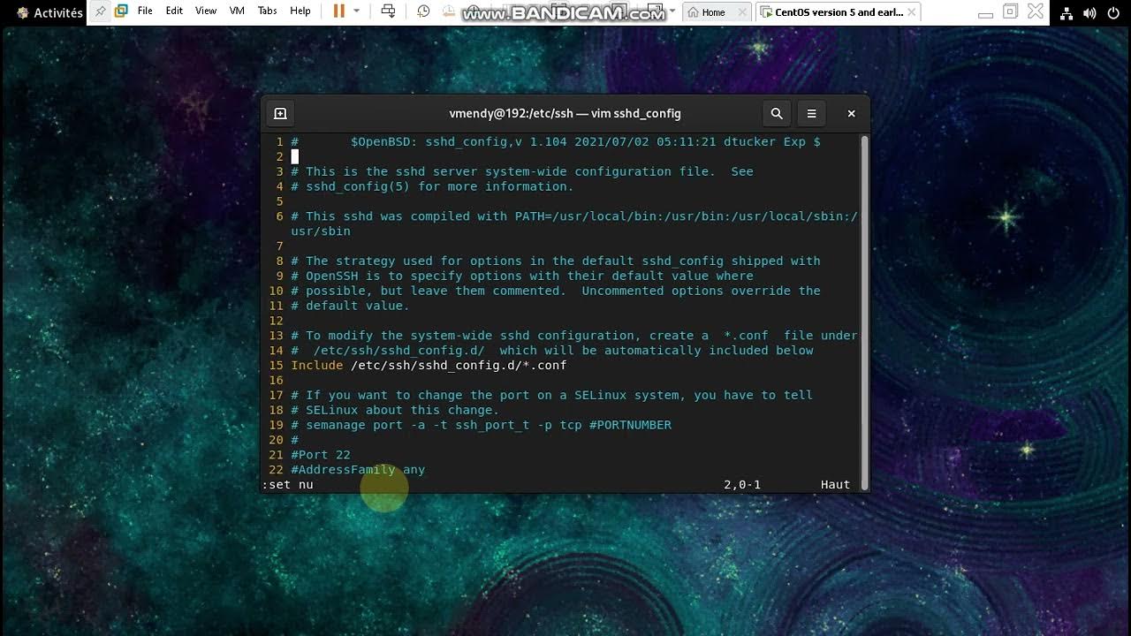Click the '$OpenBSD: sshd_config' header line

pyautogui.click(x=556, y=141)
